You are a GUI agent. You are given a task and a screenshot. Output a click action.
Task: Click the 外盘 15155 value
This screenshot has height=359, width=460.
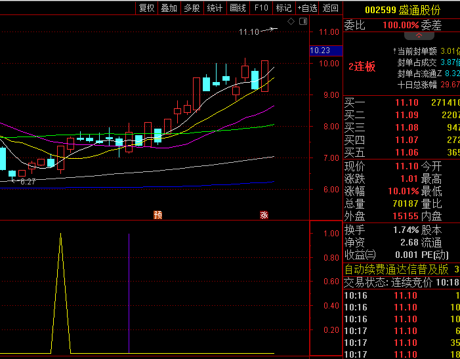point(406,216)
